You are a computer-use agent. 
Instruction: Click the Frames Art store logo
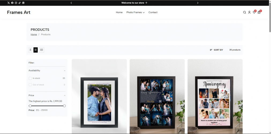(19, 12)
